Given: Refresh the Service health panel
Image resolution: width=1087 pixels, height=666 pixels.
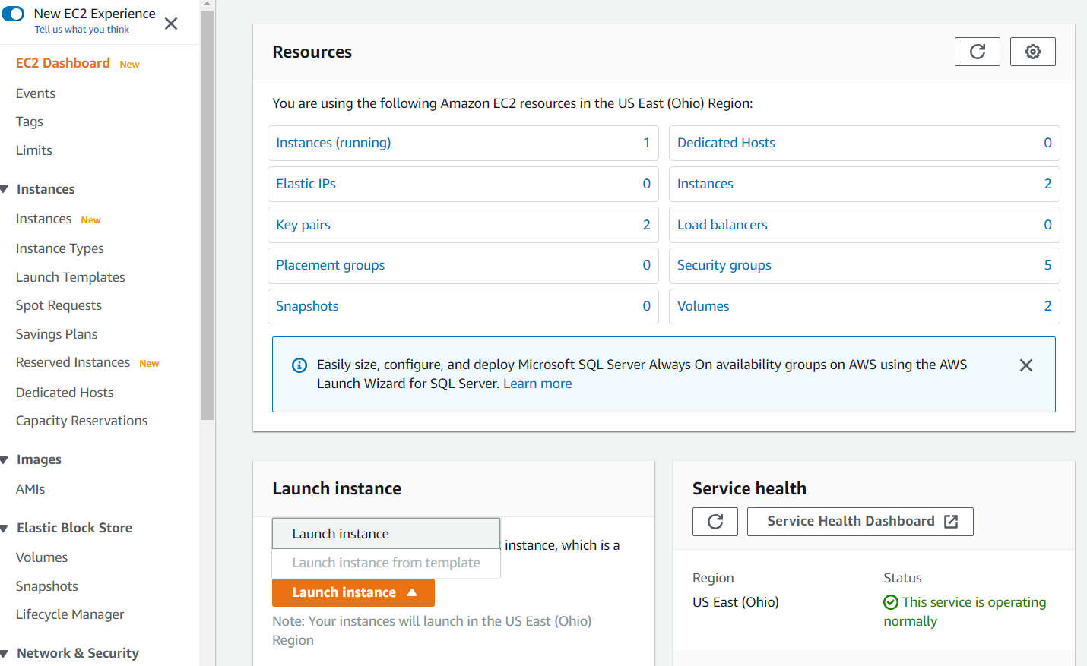Looking at the screenshot, I should 715,522.
